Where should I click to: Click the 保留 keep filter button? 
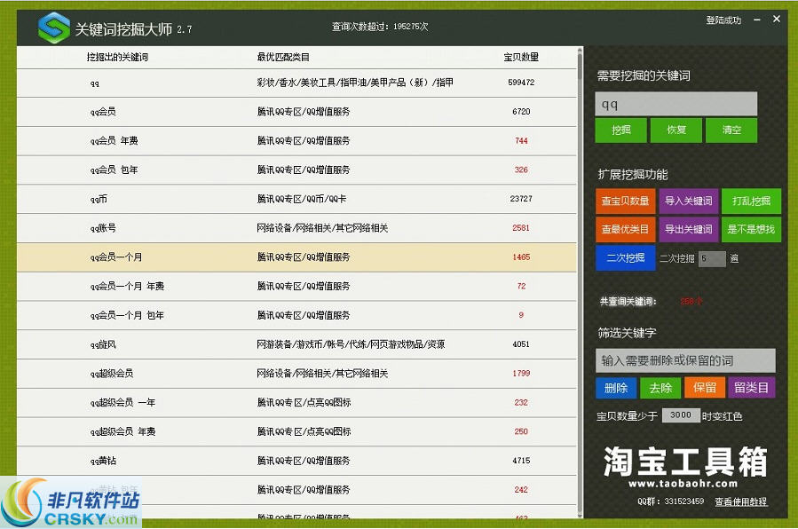click(705, 388)
